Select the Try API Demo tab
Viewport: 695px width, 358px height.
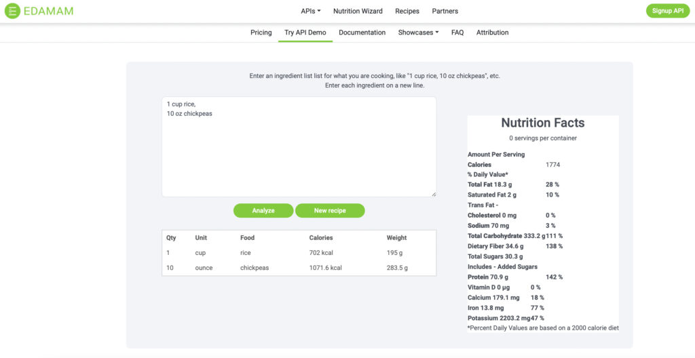tap(305, 33)
